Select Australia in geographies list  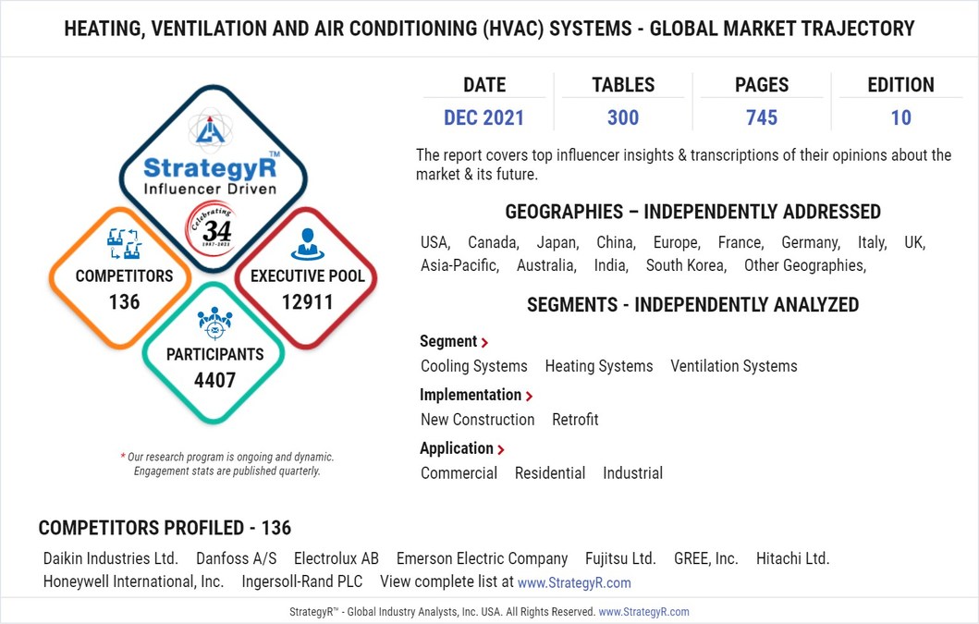[x=547, y=265]
